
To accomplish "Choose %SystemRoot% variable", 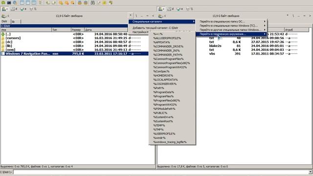I will (x=172, y=121).
